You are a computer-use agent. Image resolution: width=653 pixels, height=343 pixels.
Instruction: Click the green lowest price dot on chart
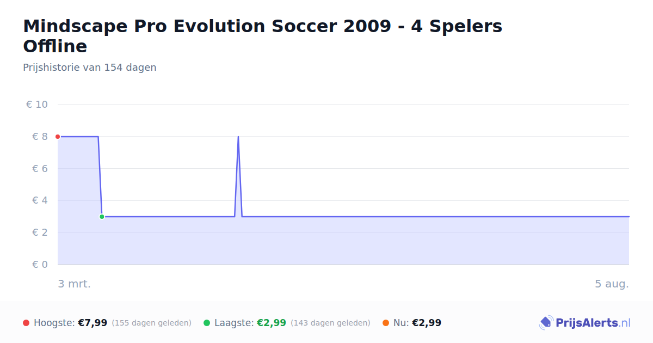coord(102,217)
